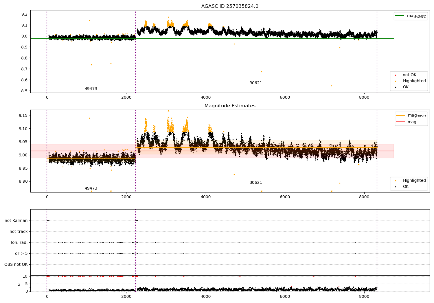This screenshot has height=303, width=434.
Task: Click "Highlighted" in the top plot legend
Action: [411, 81]
